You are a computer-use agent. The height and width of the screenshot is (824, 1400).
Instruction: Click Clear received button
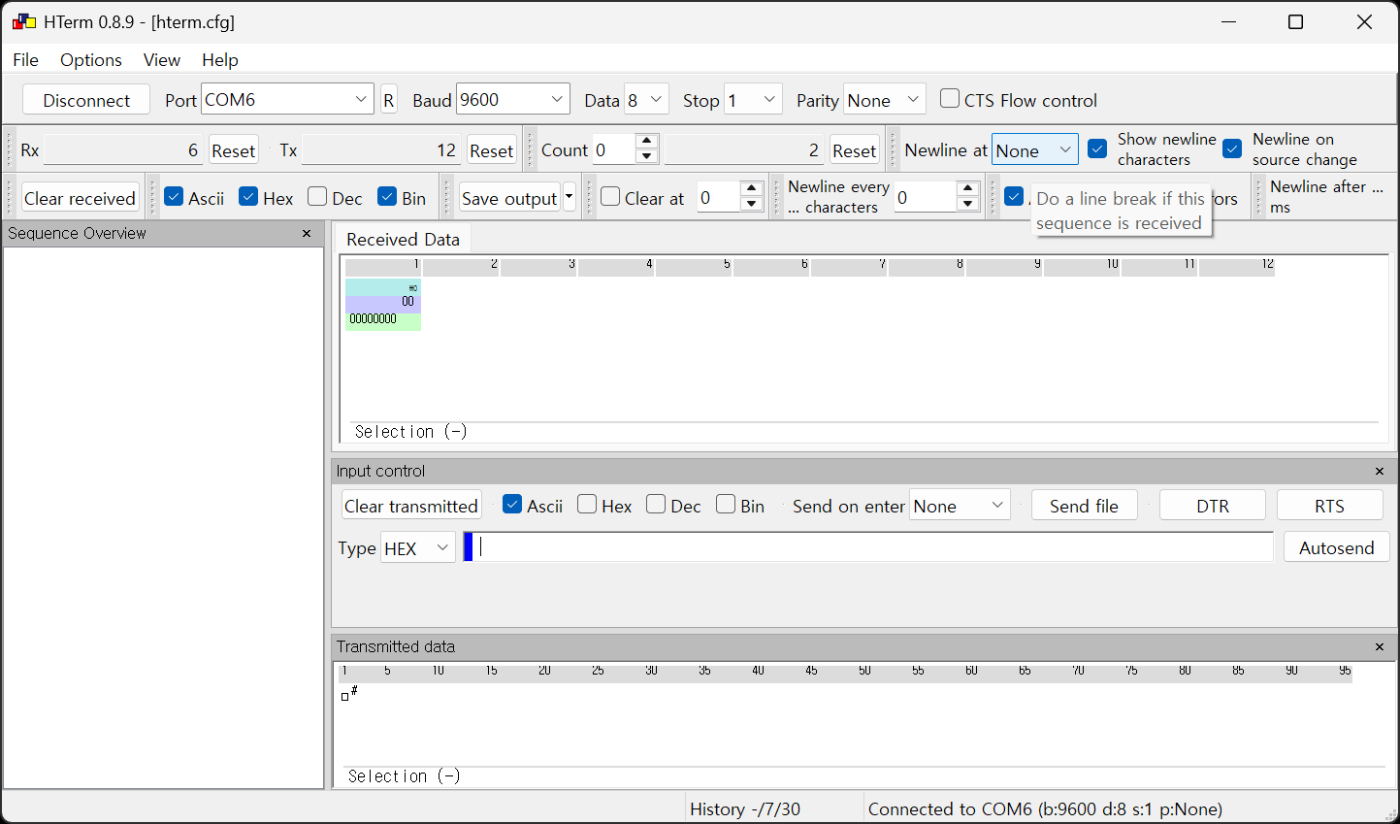(81, 198)
